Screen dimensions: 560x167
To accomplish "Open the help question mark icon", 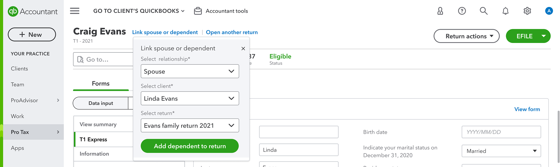I will 462,11.
